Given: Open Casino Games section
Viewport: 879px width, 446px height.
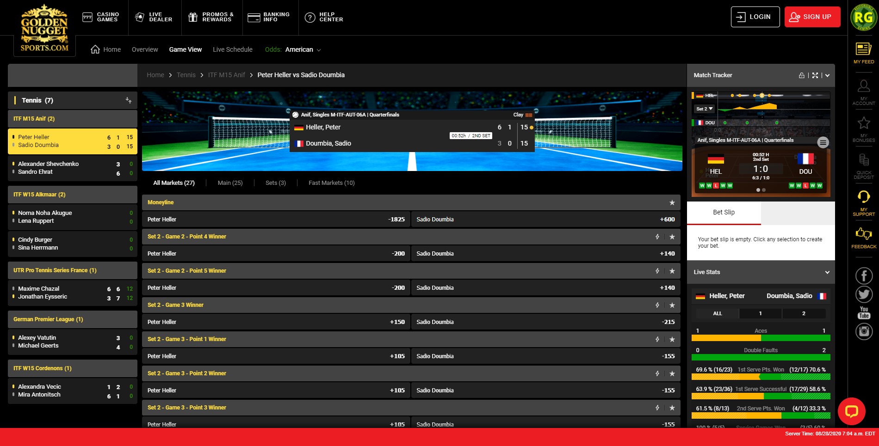Looking at the screenshot, I should point(101,17).
